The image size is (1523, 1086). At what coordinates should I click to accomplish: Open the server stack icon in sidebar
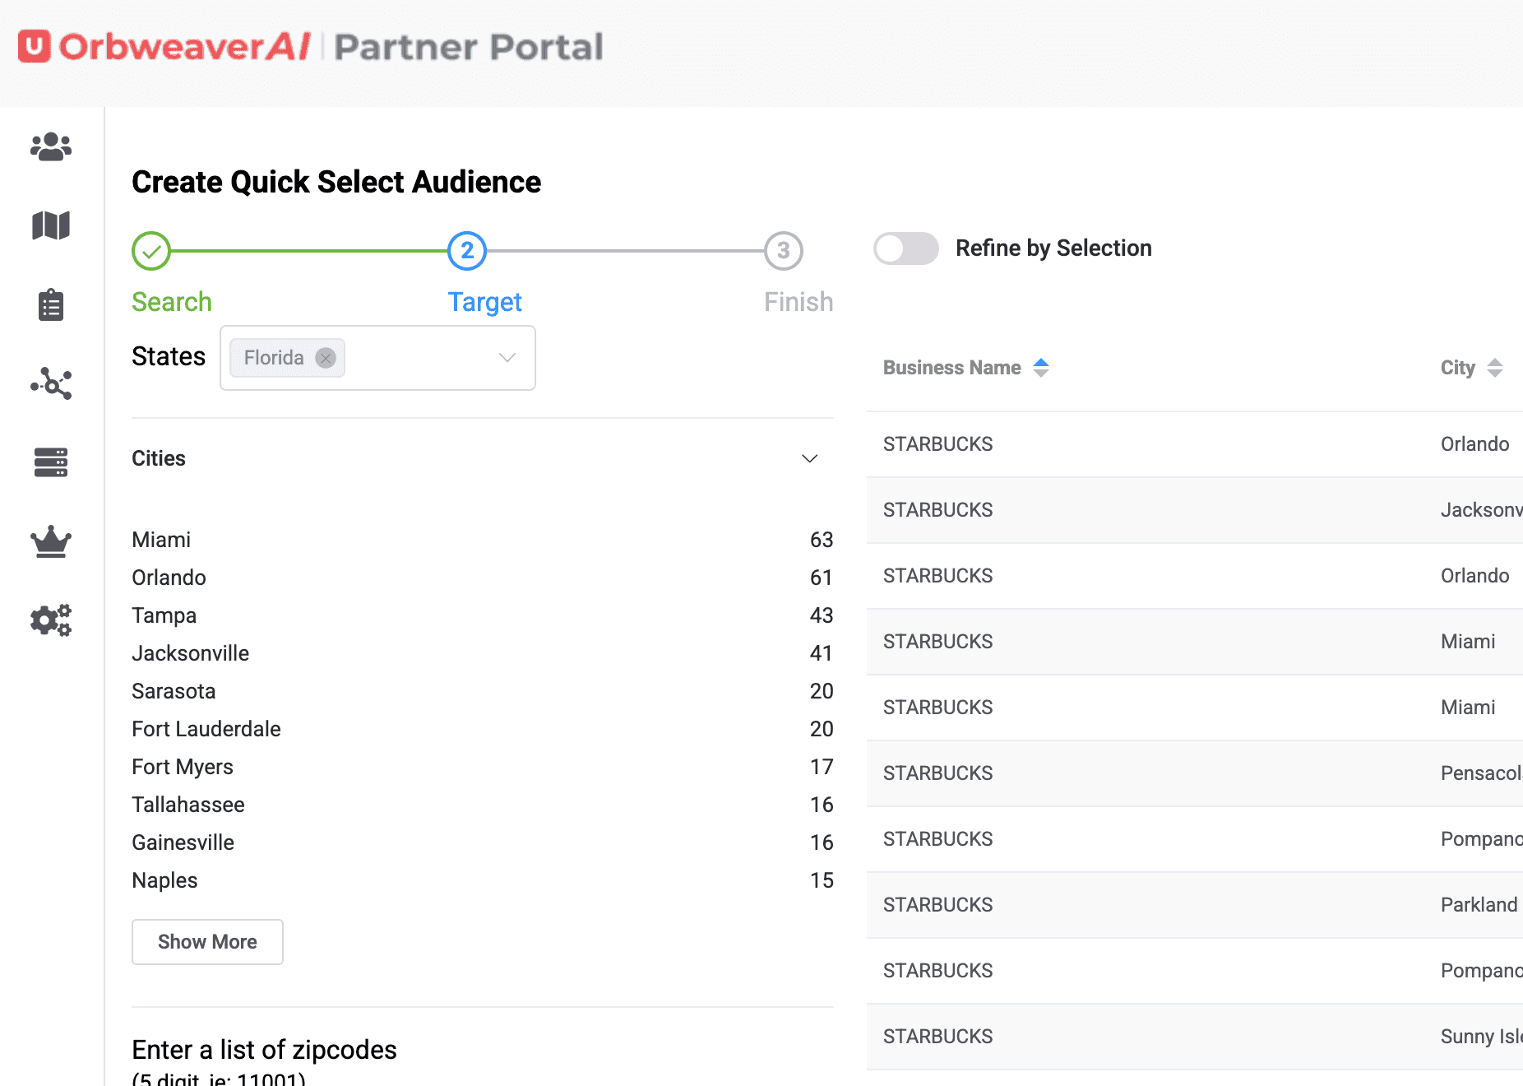[x=51, y=462]
